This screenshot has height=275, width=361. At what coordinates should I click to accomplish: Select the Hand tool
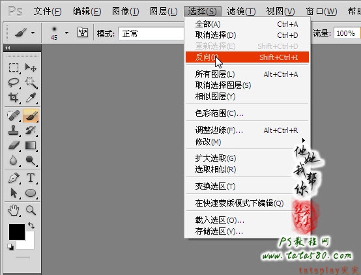tap(14, 210)
